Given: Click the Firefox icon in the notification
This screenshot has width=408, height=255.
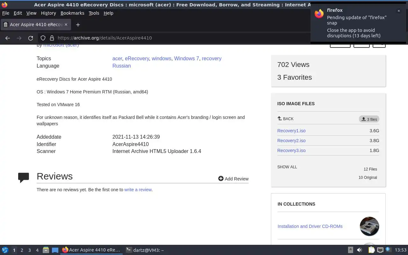Looking at the screenshot, I should tap(319, 14).
